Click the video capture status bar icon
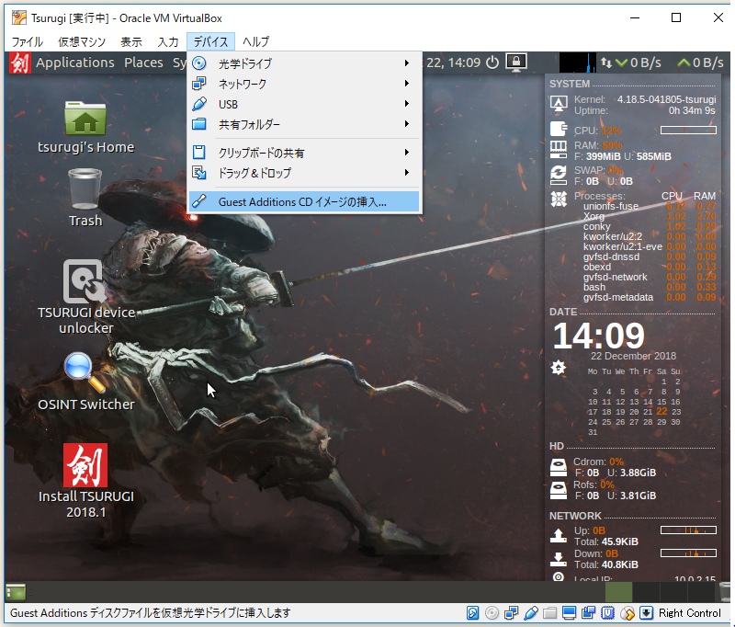The width and height of the screenshot is (735, 627). pos(588,613)
